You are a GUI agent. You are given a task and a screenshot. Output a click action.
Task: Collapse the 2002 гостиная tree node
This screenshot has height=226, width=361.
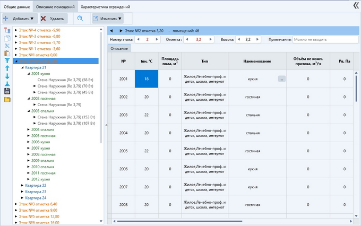click(29, 99)
